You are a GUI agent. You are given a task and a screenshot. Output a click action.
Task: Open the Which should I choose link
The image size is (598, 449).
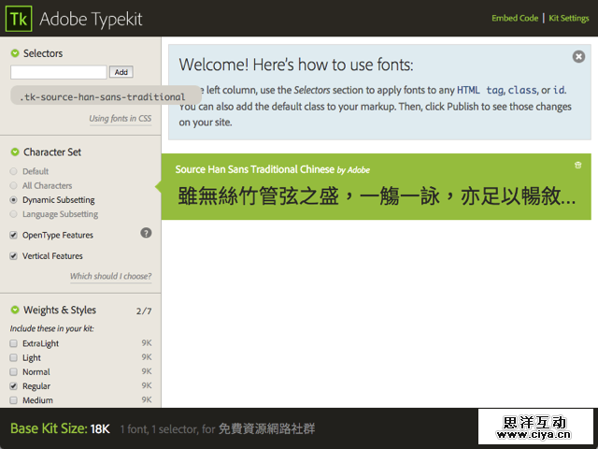pos(110,277)
